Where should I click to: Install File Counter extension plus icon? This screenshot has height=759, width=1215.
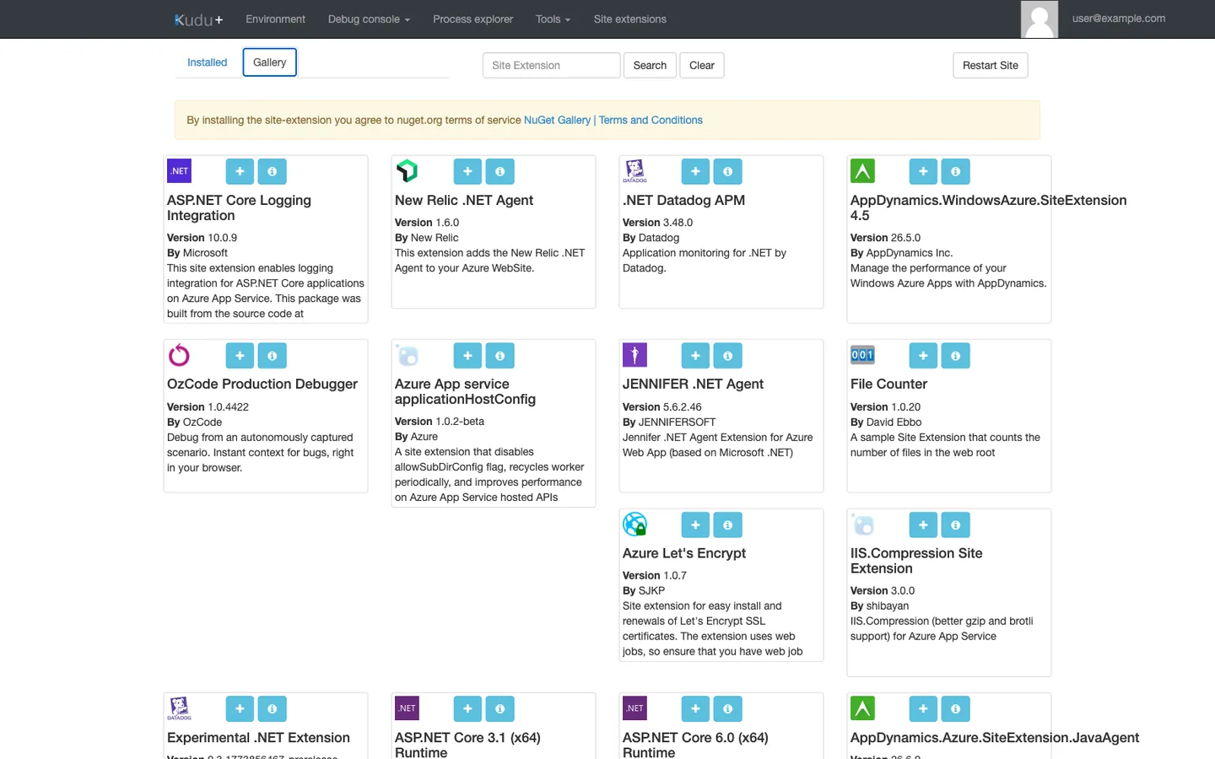[x=923, y=355]
